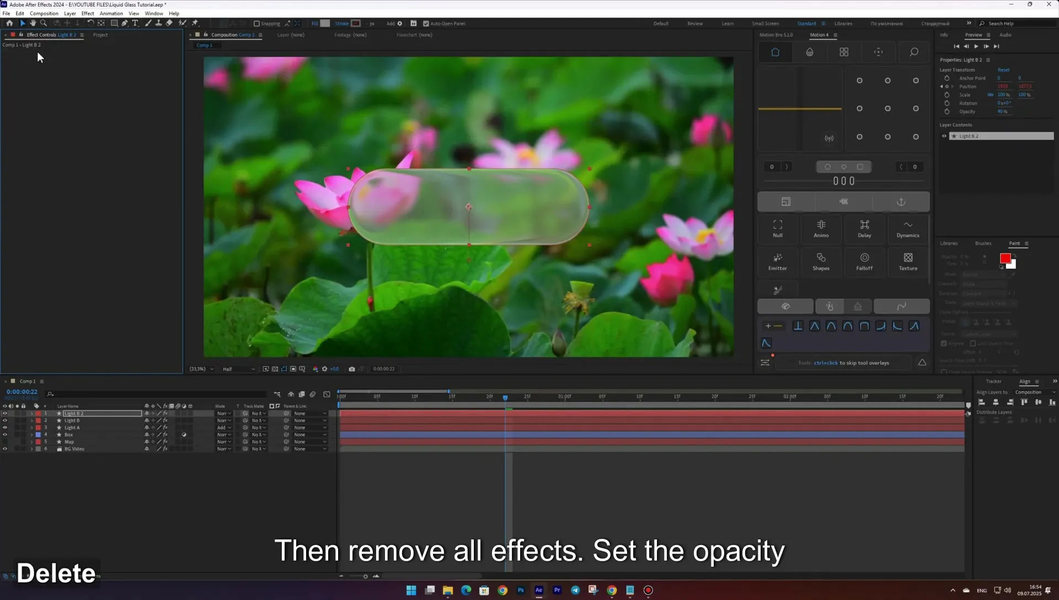Uncheck Auto-Open Panel checkbox
The image size is (1059, 600).
click(x=426, y=24)
